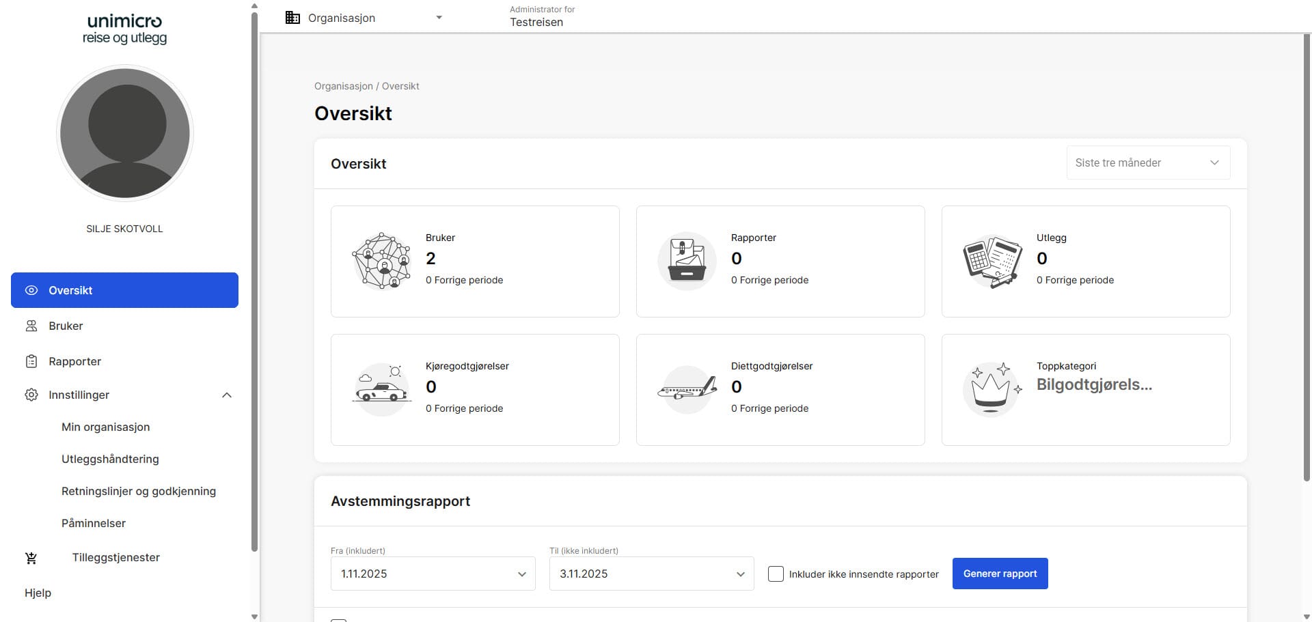Screen dimensions: 1312x622
Task: Open Rapporter from the sidebar menu
Action: [x=74, y=362]
